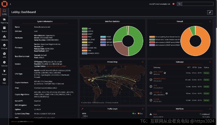This screenshot has width=217, height=125.
Task: Click the expand arrows icon on Traffic Graph
Action: 82,109
